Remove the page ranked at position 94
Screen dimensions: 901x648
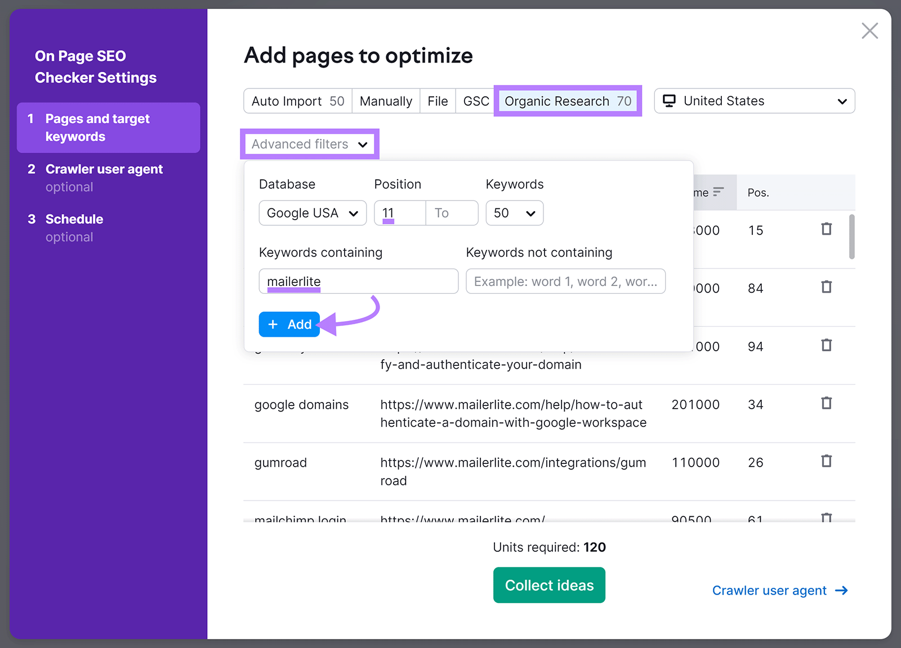(x=827, y=345)
